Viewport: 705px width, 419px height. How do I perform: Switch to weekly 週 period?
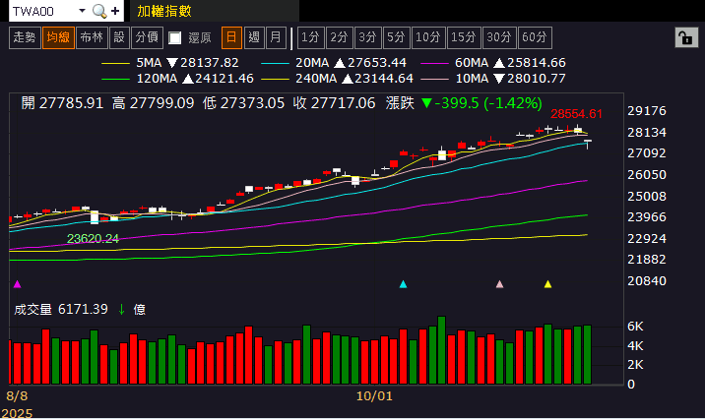(x=254, y=38)
